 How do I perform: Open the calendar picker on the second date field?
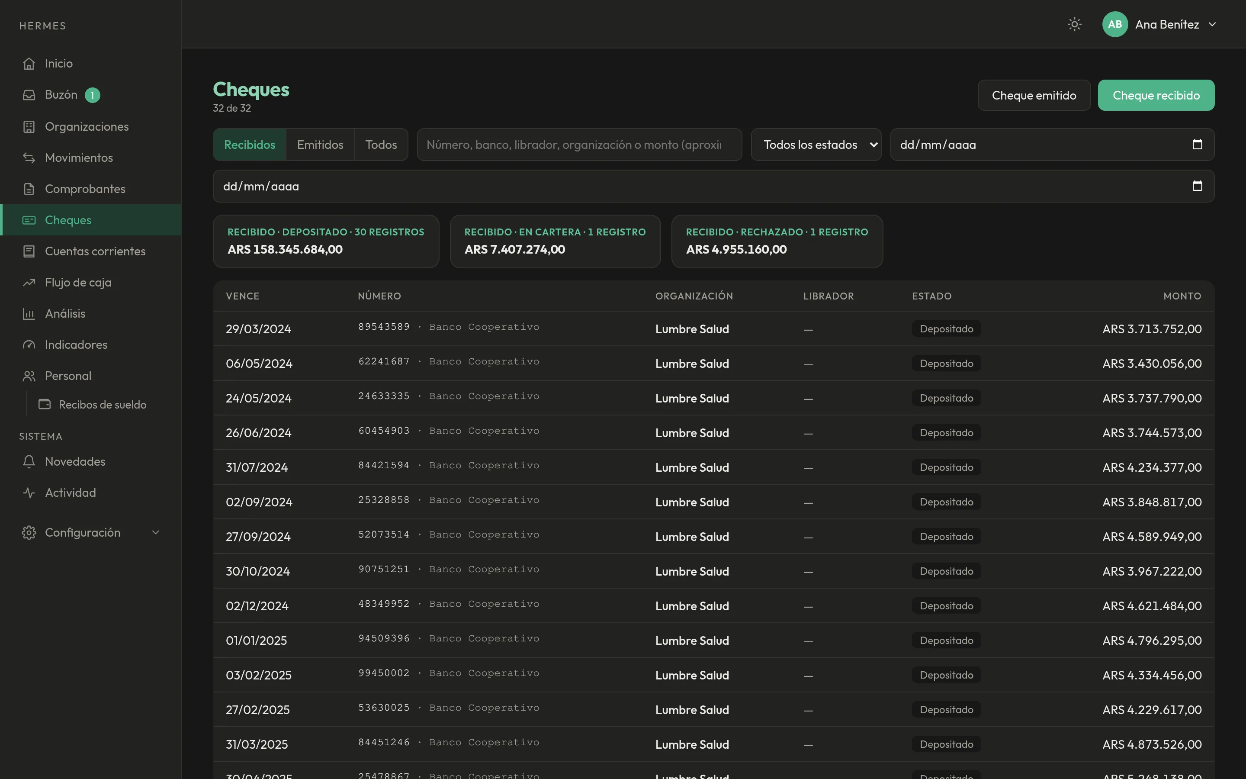tap(1197, 186)
